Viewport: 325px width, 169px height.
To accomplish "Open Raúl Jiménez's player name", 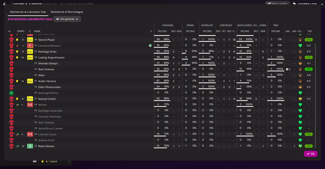I will coord(46,69).
